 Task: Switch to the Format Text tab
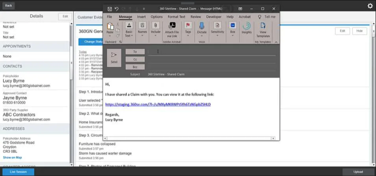pos(176,17)
